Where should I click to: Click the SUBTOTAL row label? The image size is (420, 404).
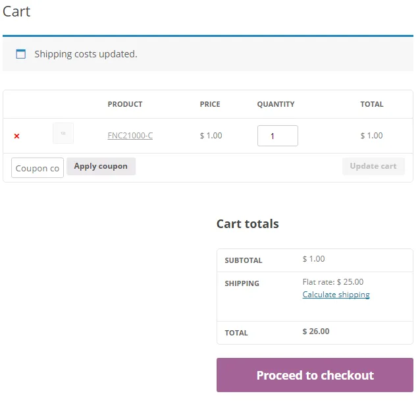pyautogui.click(x=244, y=260)
